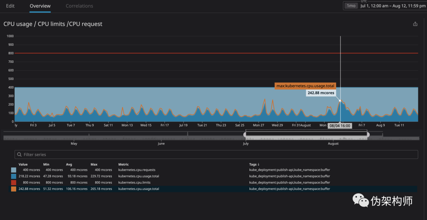Click the left handle of timeline range selector
The height and width of the screenshot is (220, 427).
[x=246, y=134]
